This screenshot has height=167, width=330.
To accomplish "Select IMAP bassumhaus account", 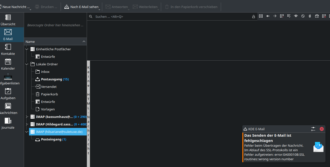I will point(58,117).
